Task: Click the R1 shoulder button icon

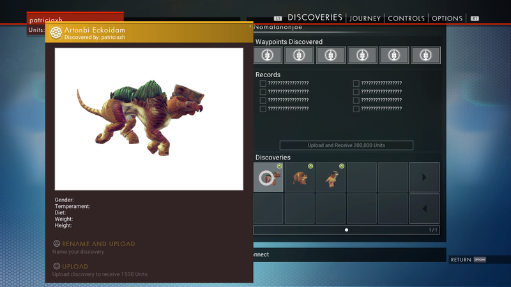Action: click(x=475, y=18)
